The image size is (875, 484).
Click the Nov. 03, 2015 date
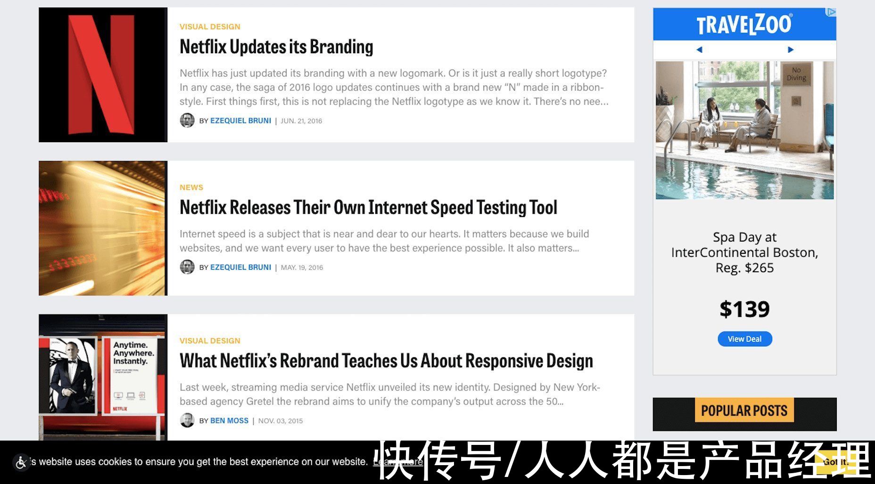click(x=281, y=421)
